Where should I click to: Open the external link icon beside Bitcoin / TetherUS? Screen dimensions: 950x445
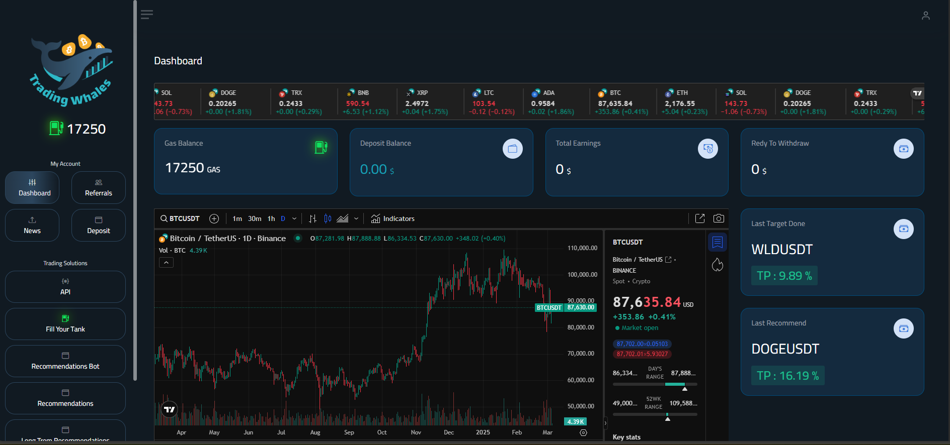668,260
